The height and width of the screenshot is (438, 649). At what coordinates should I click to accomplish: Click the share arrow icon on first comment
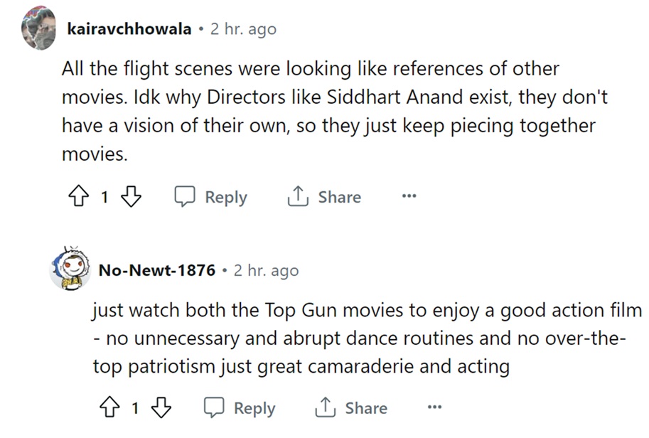pos(296,197)
